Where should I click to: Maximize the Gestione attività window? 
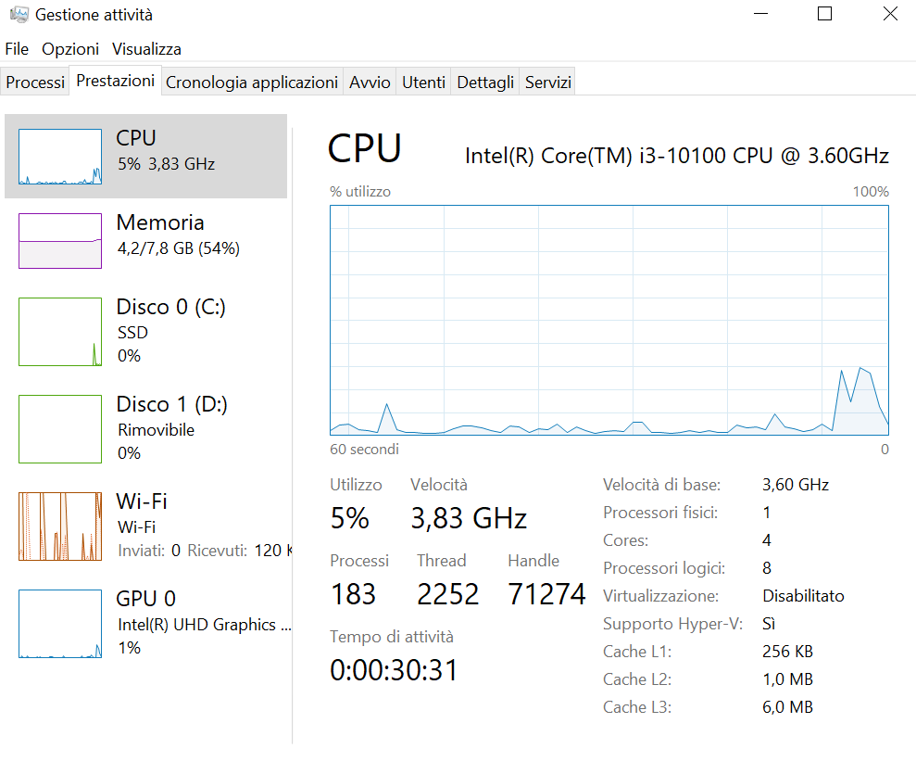824,14
